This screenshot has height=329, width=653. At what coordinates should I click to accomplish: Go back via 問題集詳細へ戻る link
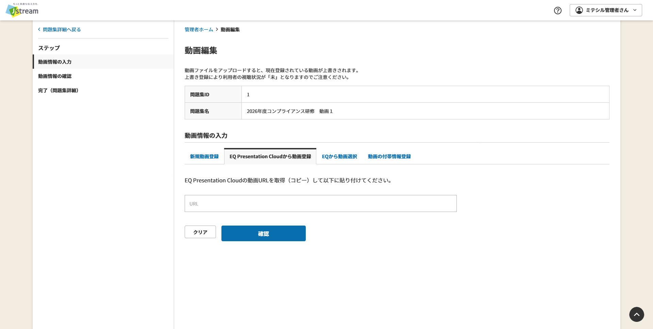point(60,30)
